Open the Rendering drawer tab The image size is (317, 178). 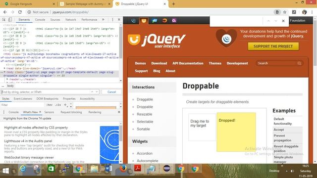pos(95,112)
